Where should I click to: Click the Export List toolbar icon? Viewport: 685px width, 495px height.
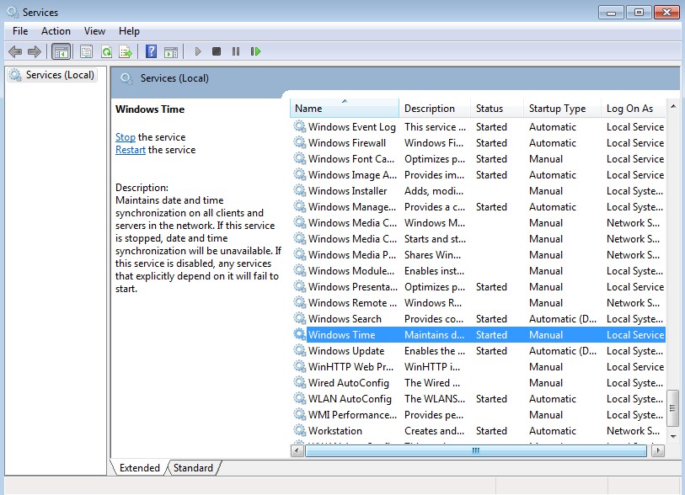(x=126, y=51)
